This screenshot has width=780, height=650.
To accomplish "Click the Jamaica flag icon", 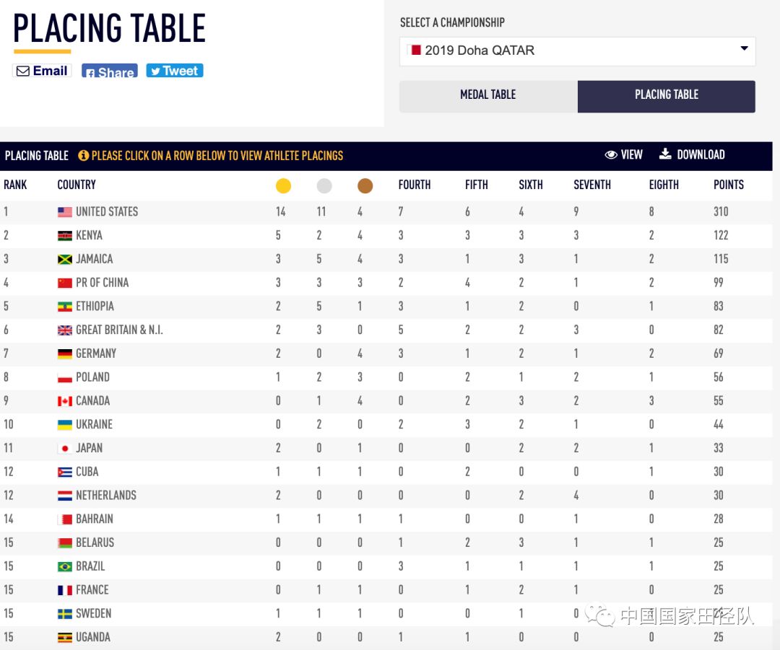I will tap(65, 259).
